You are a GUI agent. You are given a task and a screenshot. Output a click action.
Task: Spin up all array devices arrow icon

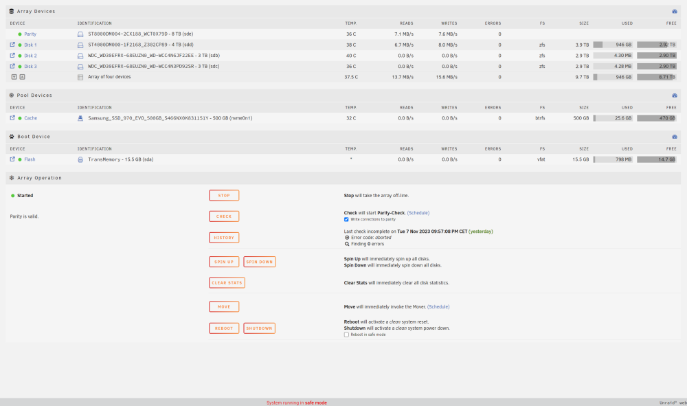point(23,77)
